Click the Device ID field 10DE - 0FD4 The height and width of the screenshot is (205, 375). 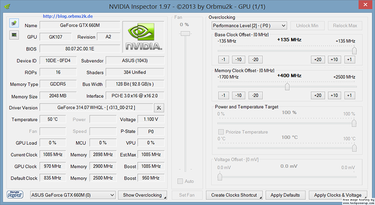58,61
